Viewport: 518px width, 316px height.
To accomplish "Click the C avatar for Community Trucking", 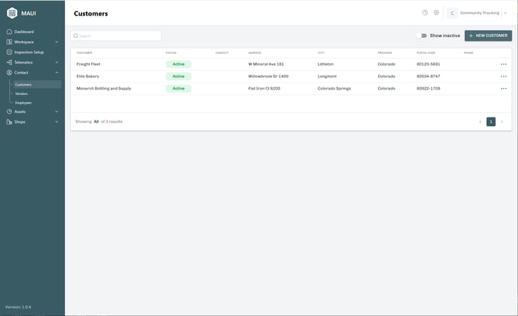I will pyautogui.click(x=452, y=13).
